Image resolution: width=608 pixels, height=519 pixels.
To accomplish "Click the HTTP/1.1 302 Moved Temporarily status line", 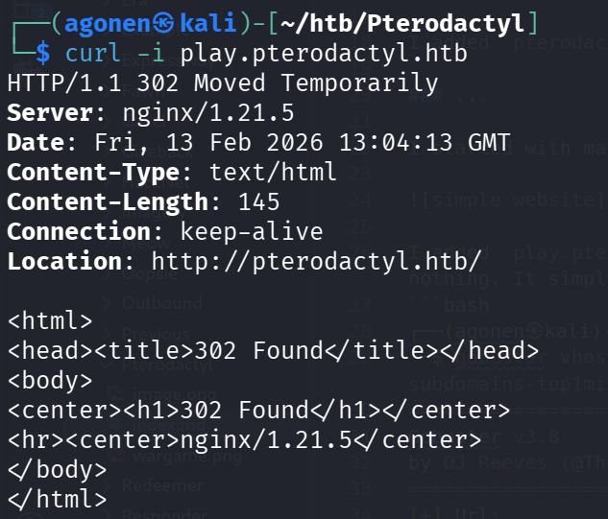I will tap(222, 83).
